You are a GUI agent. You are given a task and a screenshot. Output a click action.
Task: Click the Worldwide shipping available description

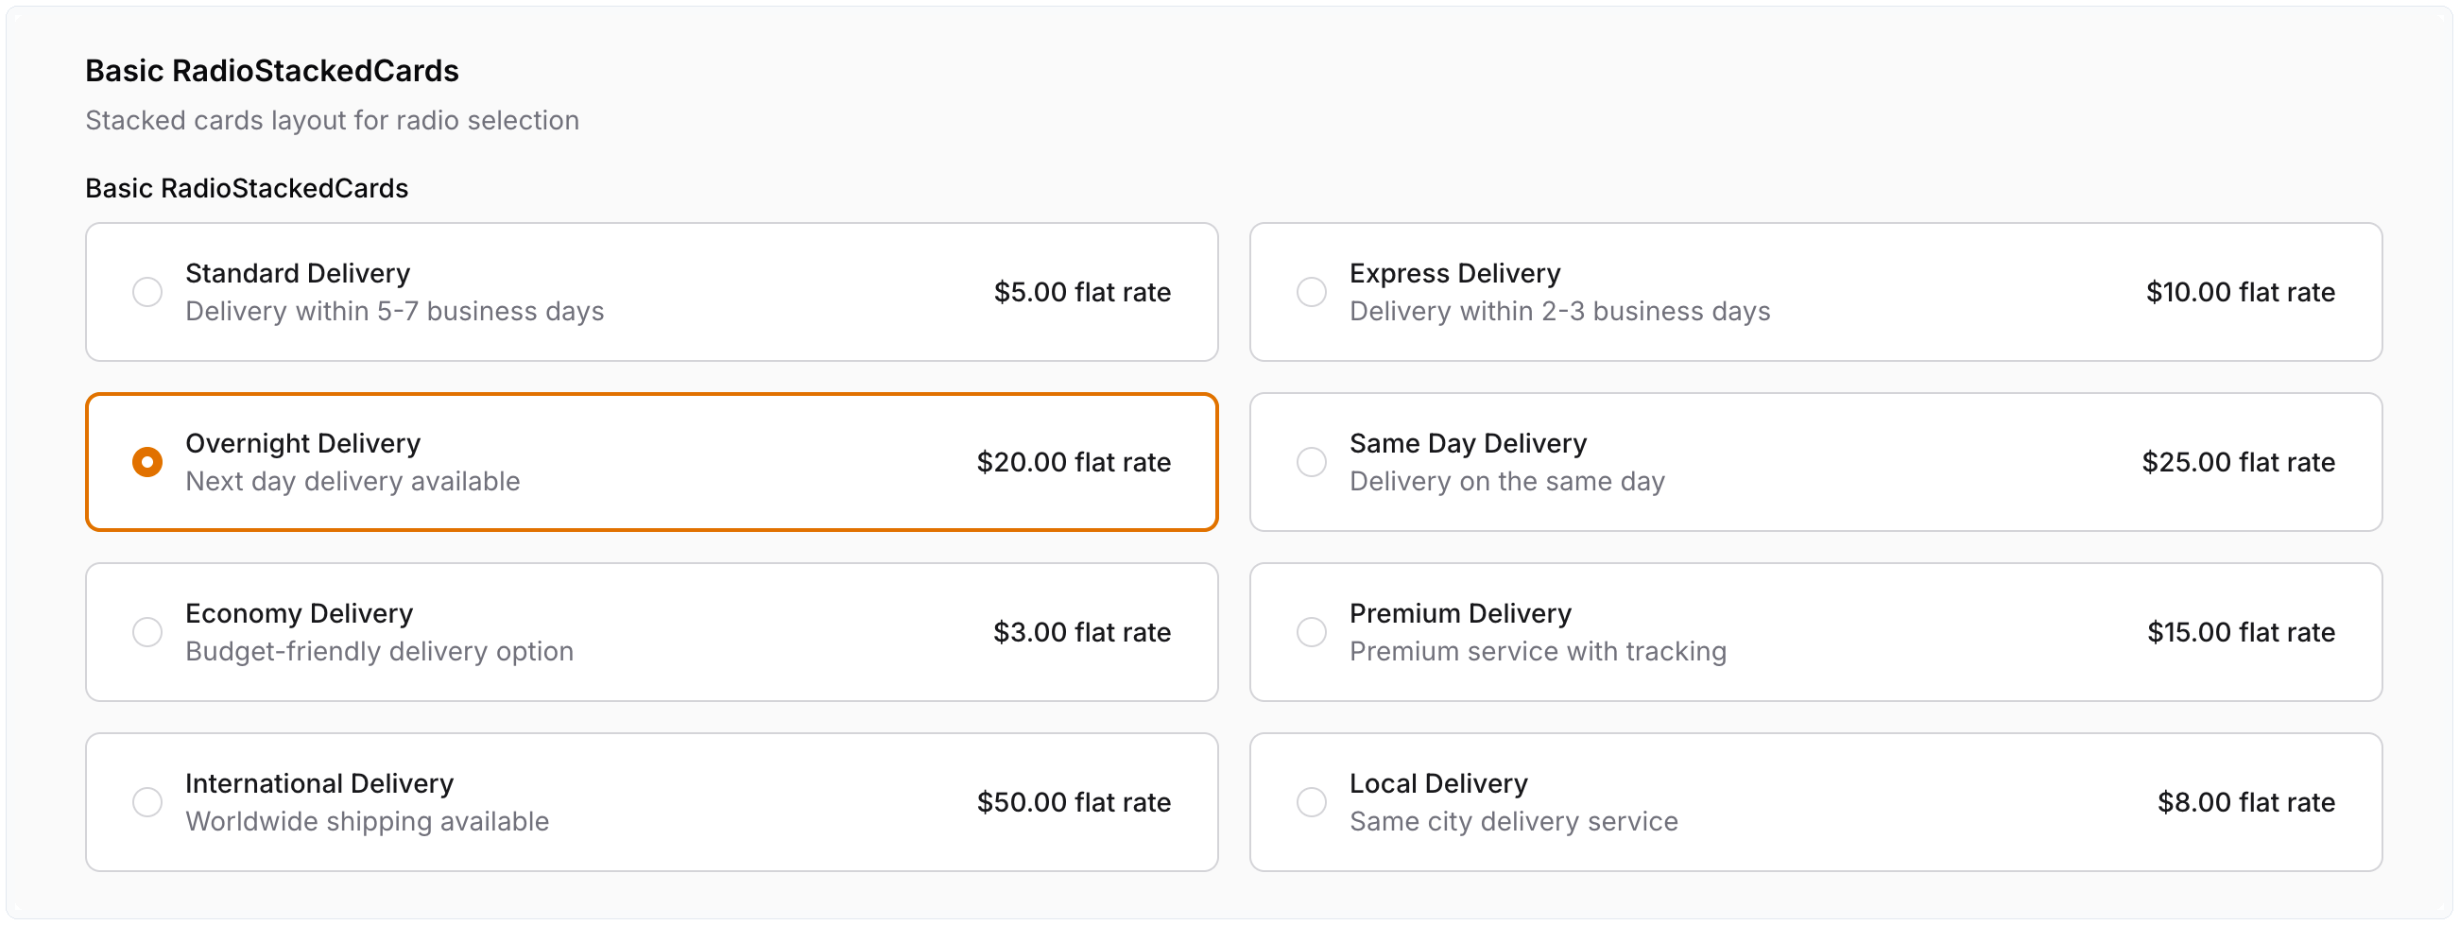(367, 822)
